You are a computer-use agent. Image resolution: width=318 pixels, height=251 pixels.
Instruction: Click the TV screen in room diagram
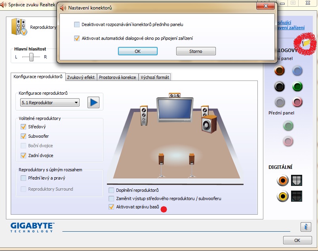point(175,109)
